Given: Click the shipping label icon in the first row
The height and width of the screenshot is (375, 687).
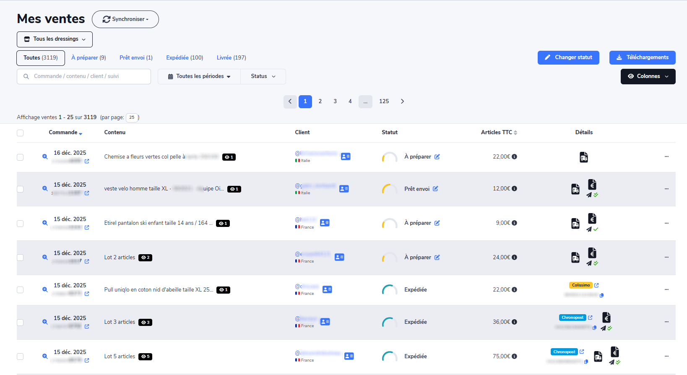Looking at the screenshot, I should [x=583, y=157].
